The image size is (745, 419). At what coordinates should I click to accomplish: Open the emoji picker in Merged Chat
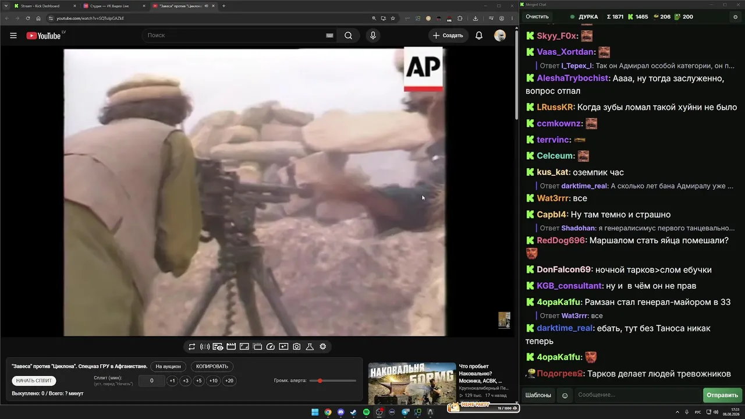pos(565,395)
